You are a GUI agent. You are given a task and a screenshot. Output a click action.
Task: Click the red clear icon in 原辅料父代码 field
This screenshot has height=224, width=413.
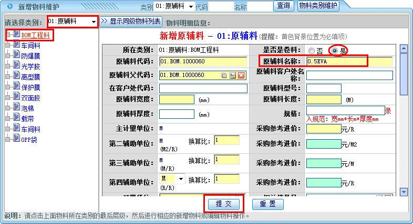pyautogui.click(x=241, y=75)
